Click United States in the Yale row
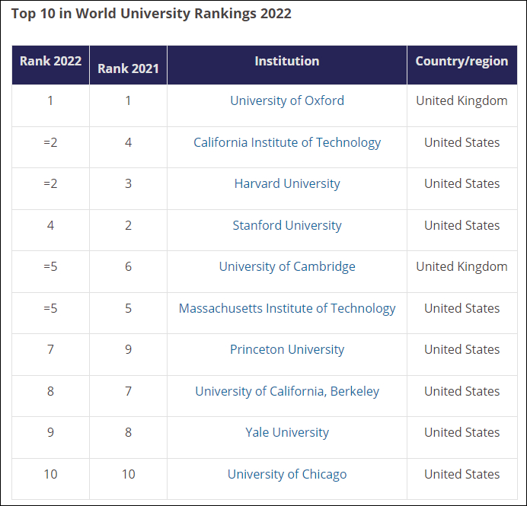Screen dimensions: 527x506 click(462, 432)
